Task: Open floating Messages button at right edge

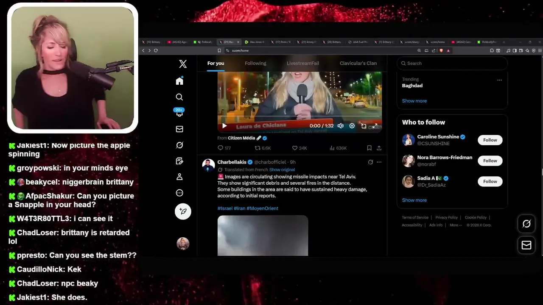Action: 526,245
